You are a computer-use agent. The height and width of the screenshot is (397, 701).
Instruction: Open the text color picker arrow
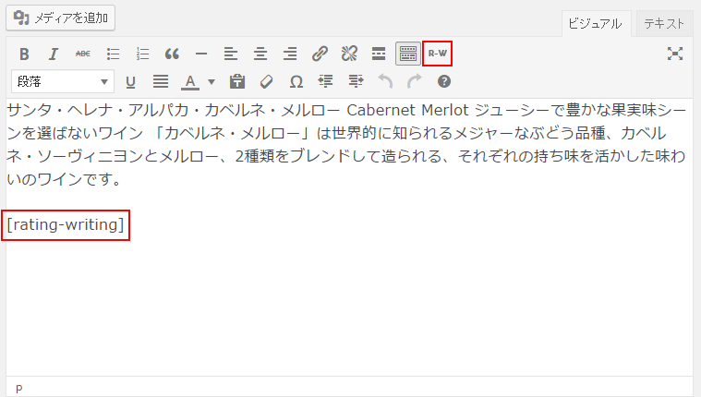click(x=212, y=82)
